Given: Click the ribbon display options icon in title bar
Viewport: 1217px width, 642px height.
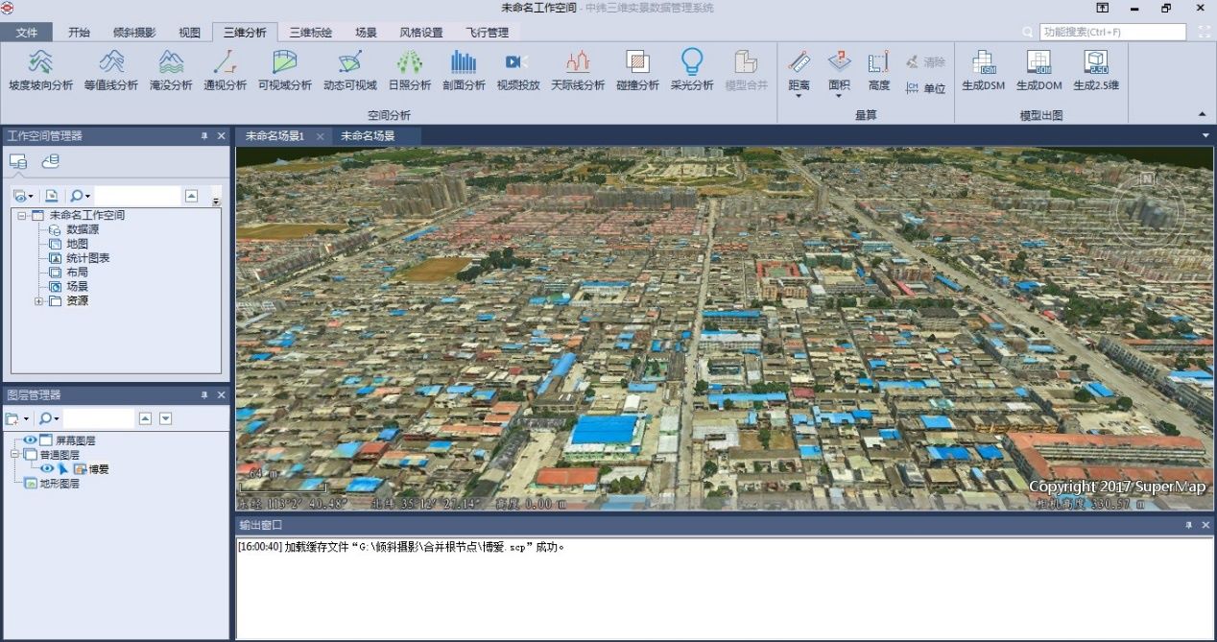Looking at the screenshot, I should pos(1103,8).
